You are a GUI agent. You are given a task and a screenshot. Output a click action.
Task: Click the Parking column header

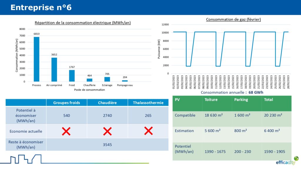tap(241, 99)
